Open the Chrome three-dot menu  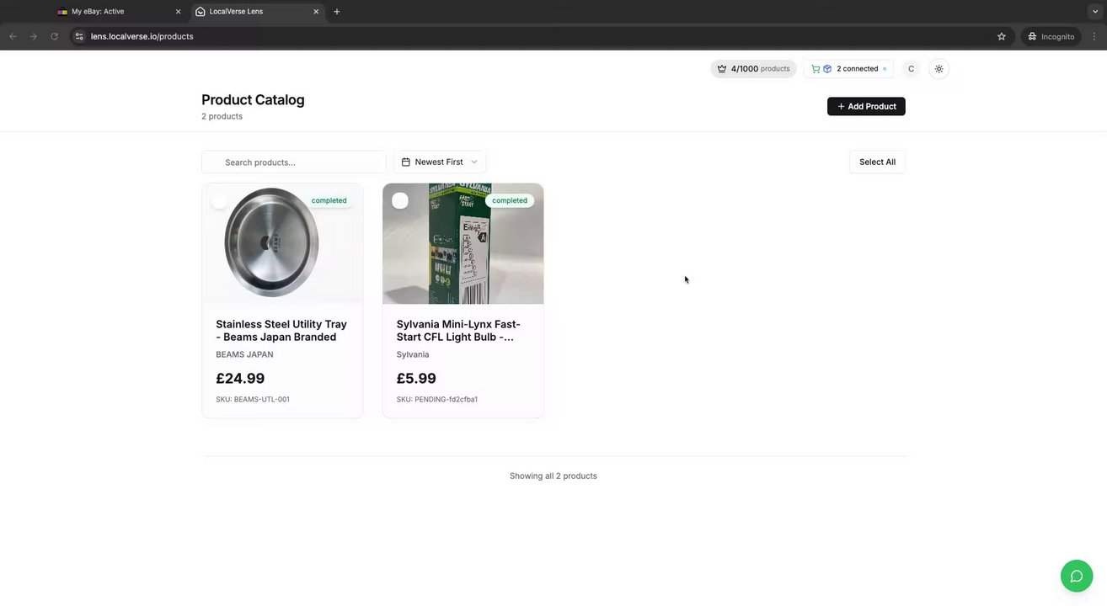(x=1094, y=36)
